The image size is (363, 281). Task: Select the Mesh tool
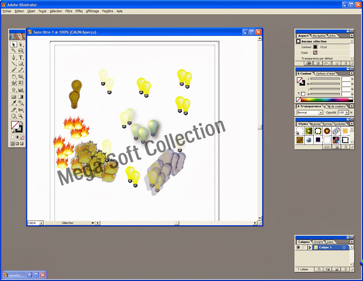[x=13, y=97]
